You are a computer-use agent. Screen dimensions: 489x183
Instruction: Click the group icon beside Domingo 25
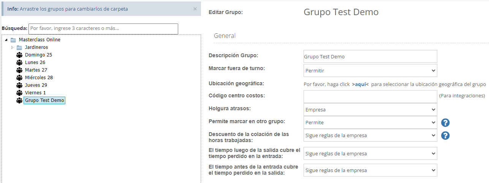[19, 55]
